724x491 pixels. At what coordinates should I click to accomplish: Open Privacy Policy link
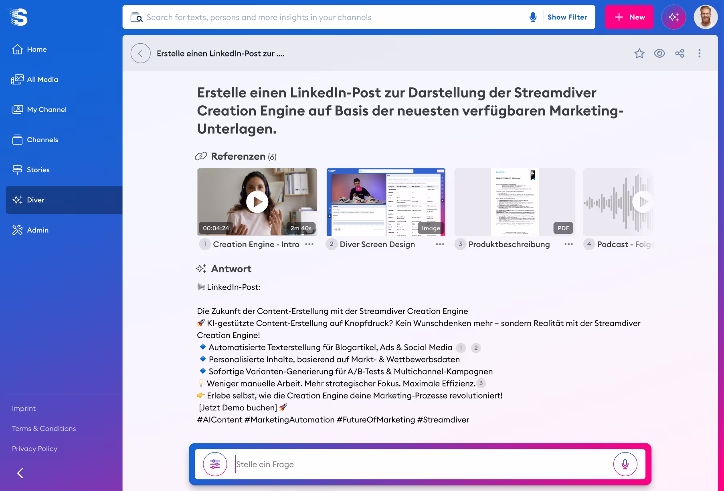34,449
